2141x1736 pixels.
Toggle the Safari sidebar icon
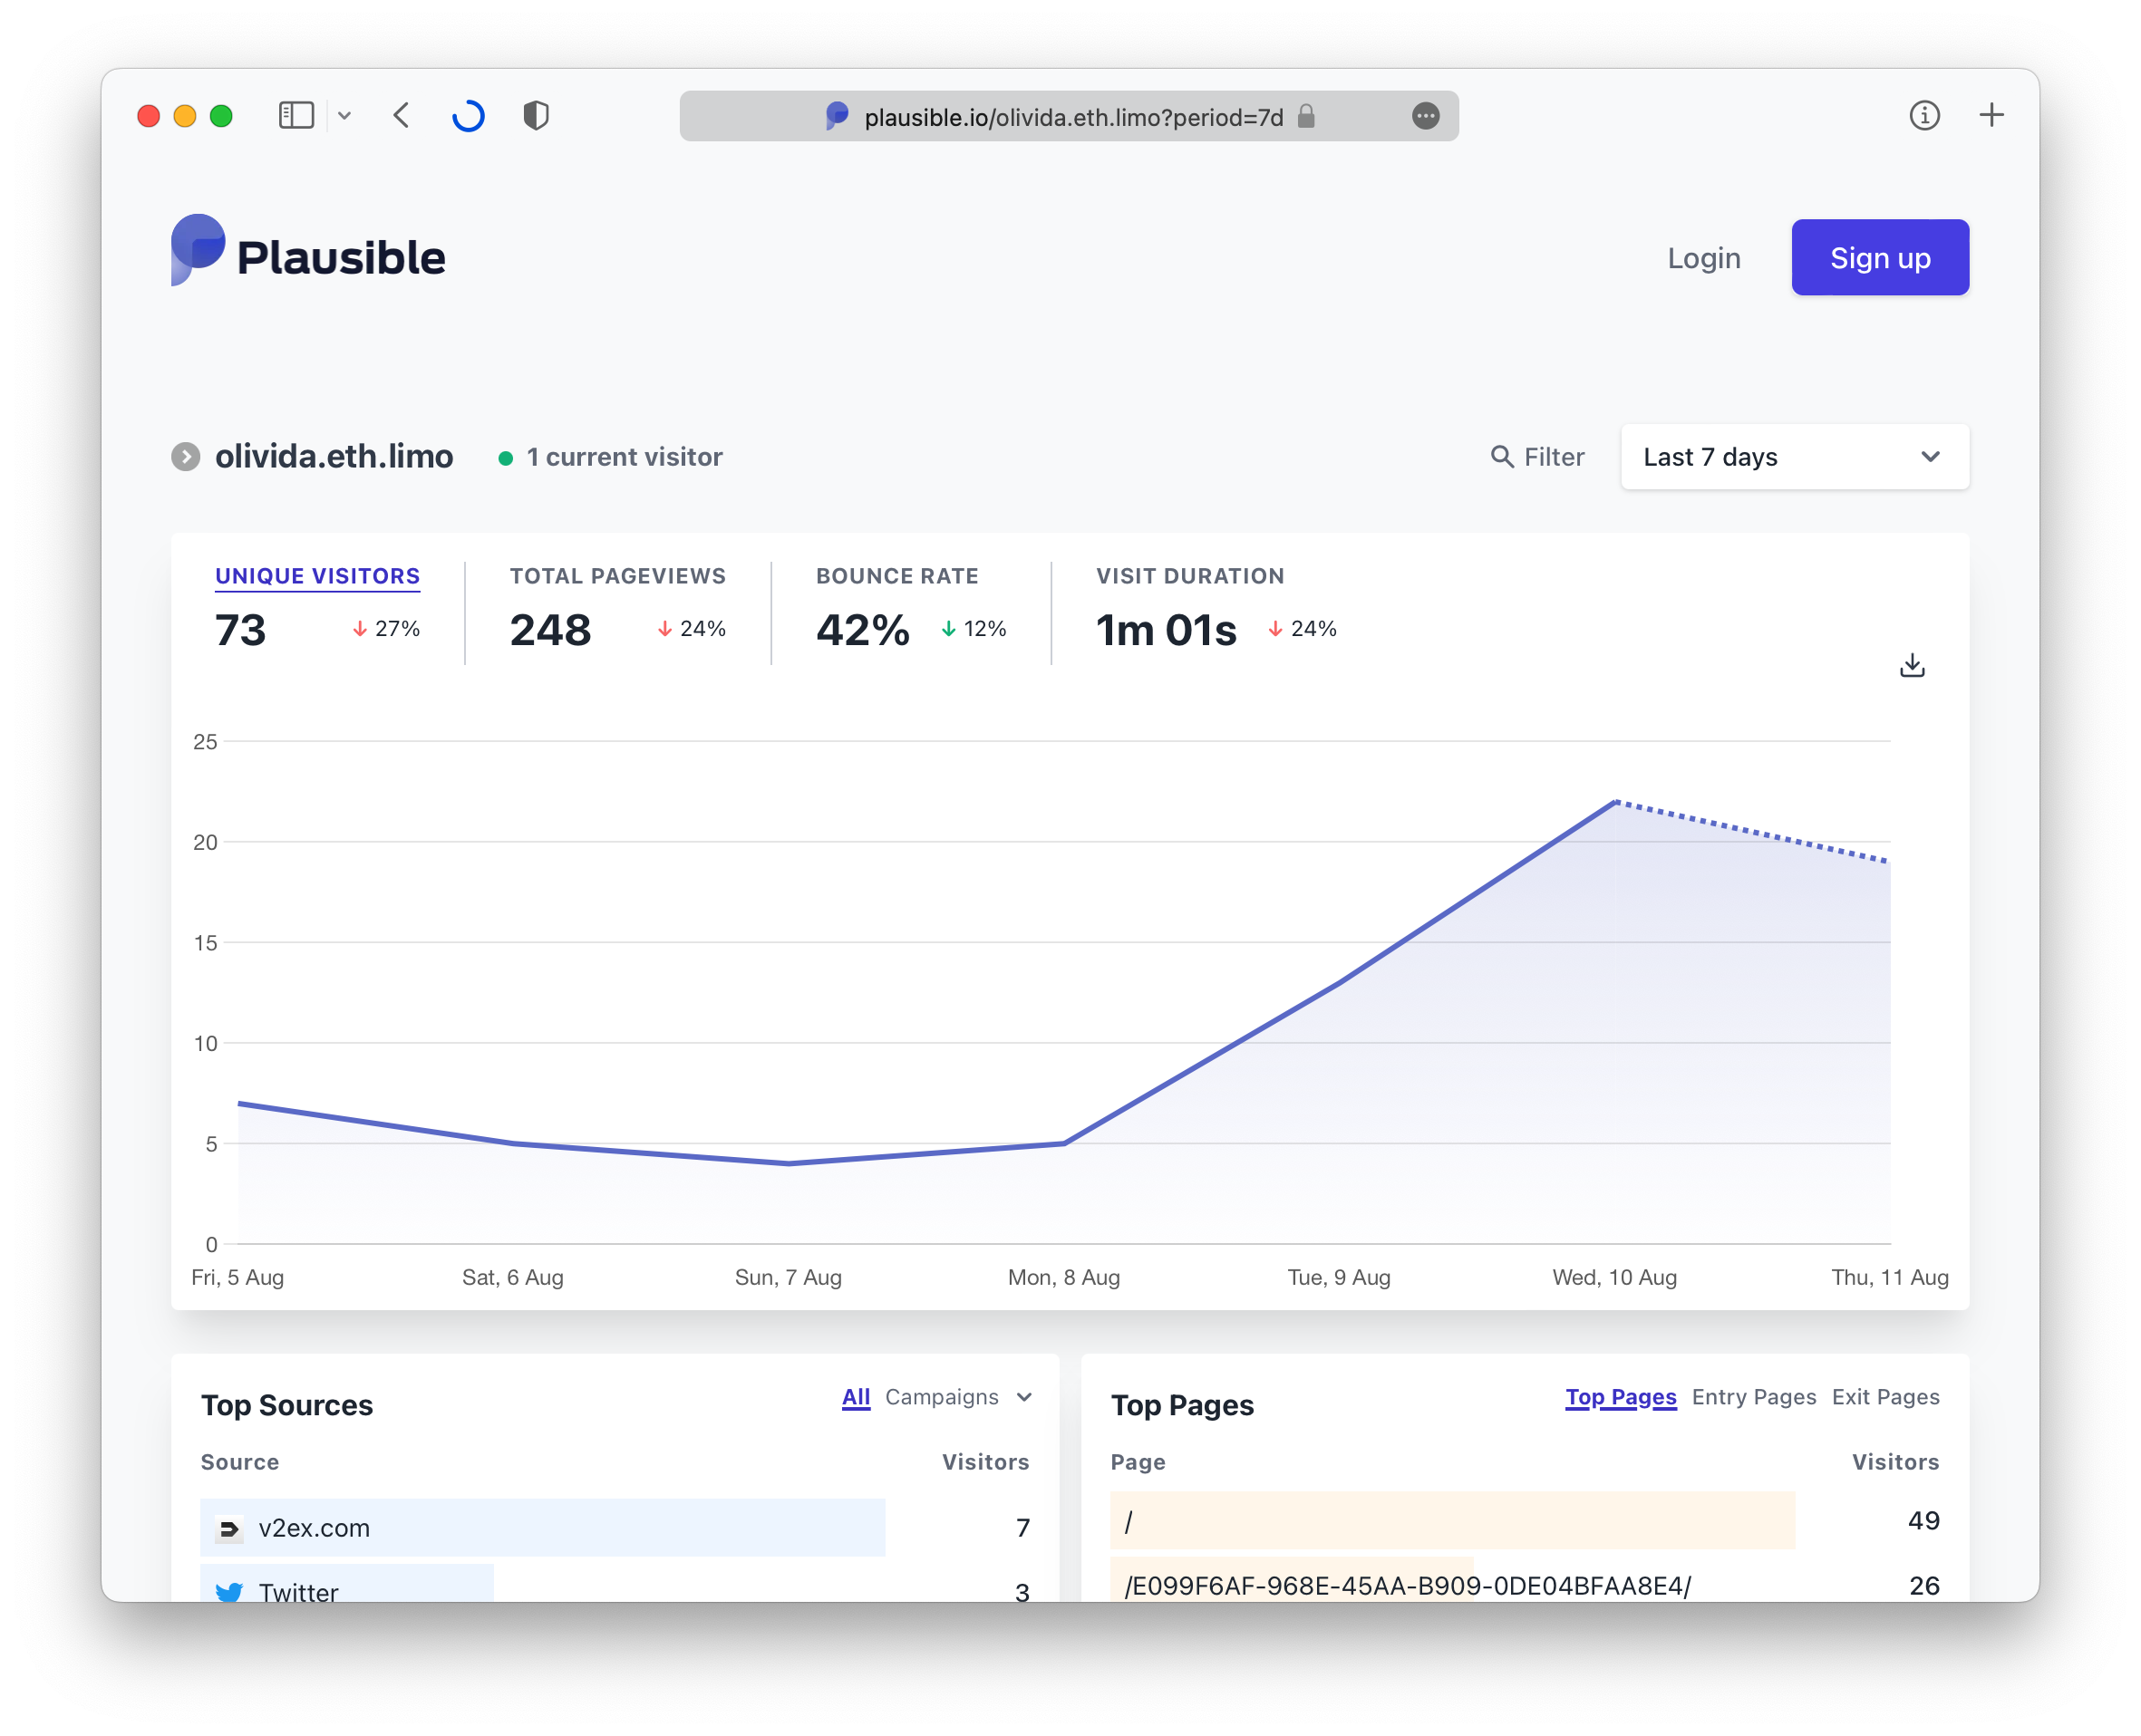pos(296,116)
